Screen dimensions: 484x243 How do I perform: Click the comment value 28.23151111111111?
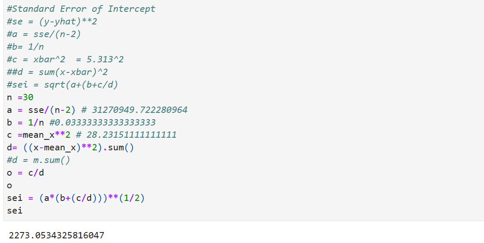[x=132, y=135]
